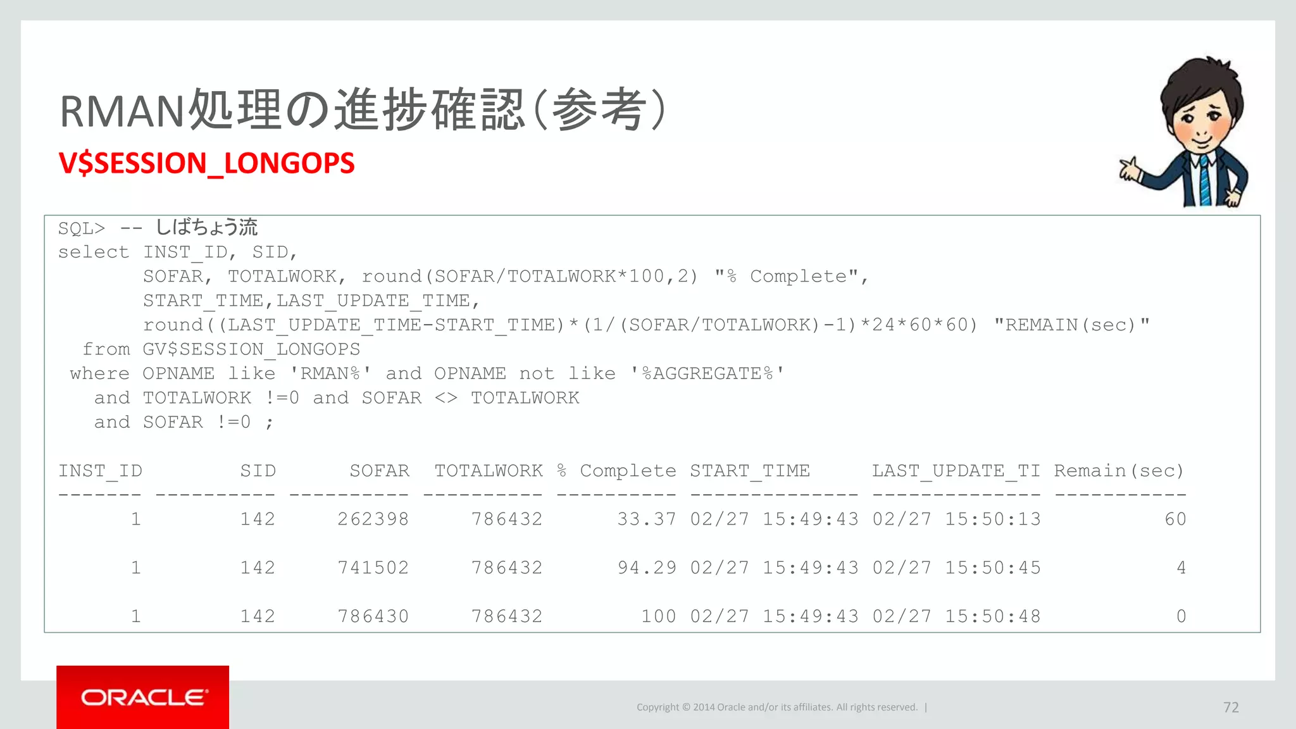1296x729 pixels.
Task: Click percent complete value 33.37
Action: [647, 520]
